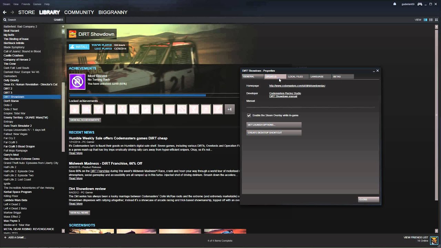This screenshot has height=248, width=441.
Task: Toggle Enable the Steam Overlay checkbox
Action: click(249, 115)
